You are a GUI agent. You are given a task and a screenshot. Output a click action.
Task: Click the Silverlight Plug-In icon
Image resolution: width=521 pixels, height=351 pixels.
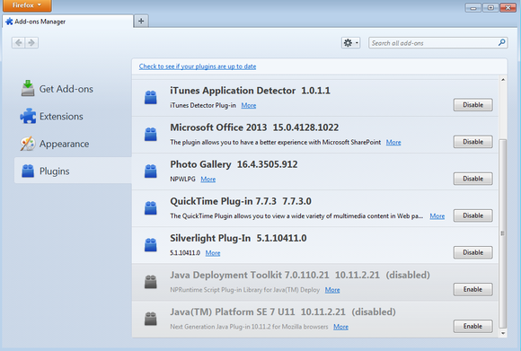click(x=151, y=245)
